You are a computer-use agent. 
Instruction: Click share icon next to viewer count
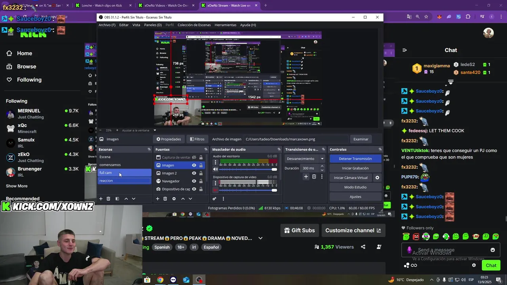click(363, 247)
